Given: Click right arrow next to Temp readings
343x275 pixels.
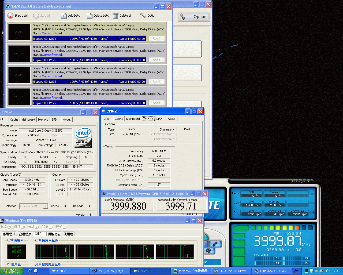Looking at the screenshot, I should (314, 194).
